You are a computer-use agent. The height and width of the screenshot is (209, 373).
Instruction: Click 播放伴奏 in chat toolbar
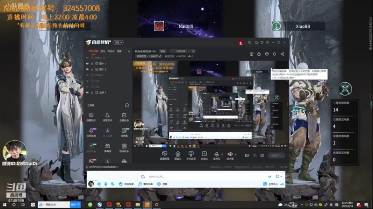click(x=145, y=184)
